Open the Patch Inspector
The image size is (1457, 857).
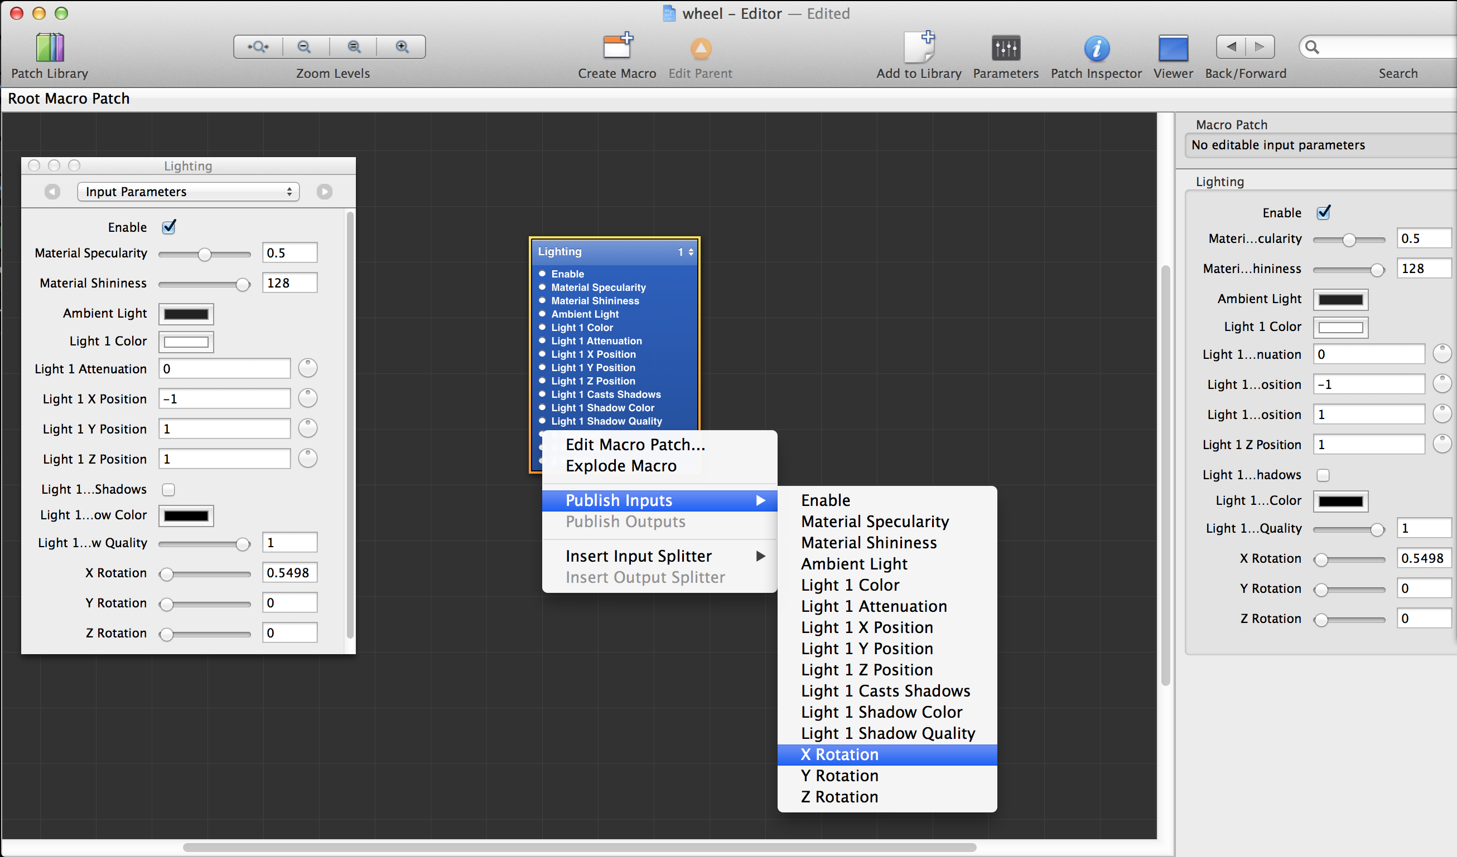[1096, 48]
